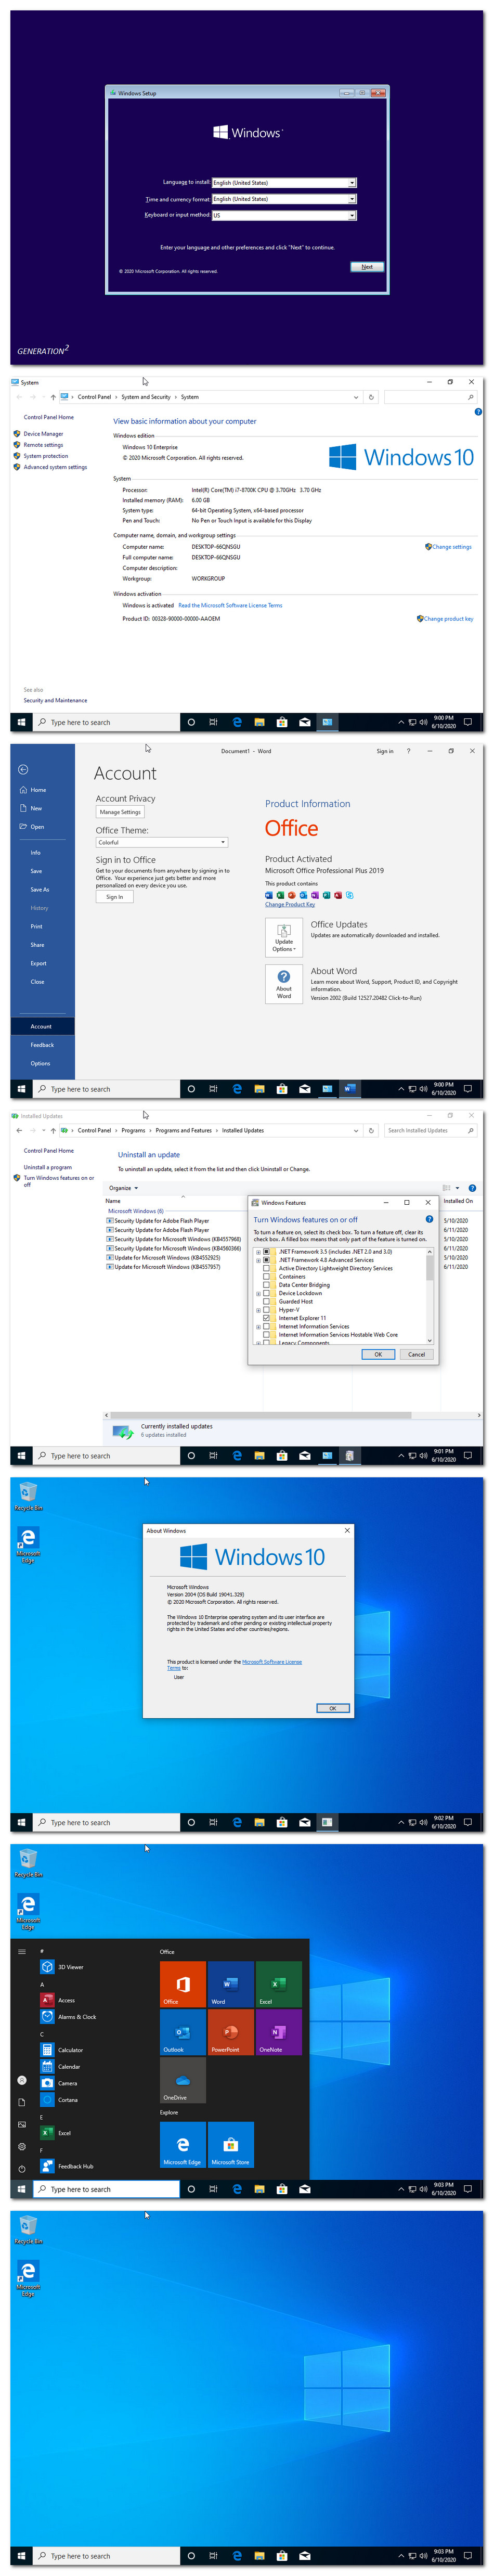
Task: Open Update Options dropdown in Word
Action: click(284, 937)
